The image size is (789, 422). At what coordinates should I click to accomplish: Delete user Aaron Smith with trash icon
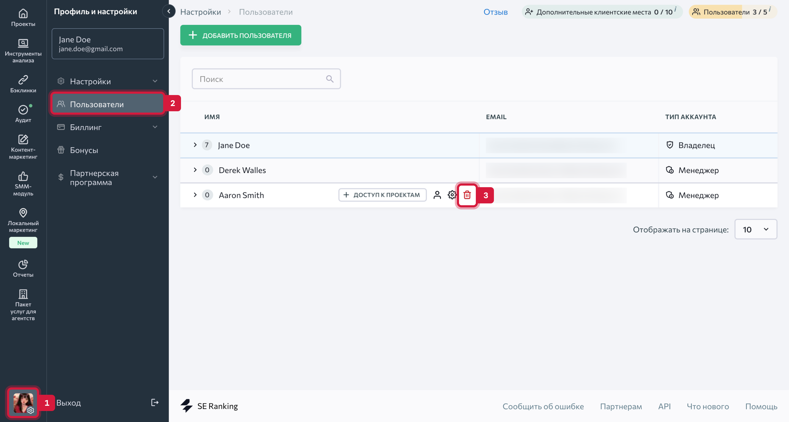click(x=467, y=195)
